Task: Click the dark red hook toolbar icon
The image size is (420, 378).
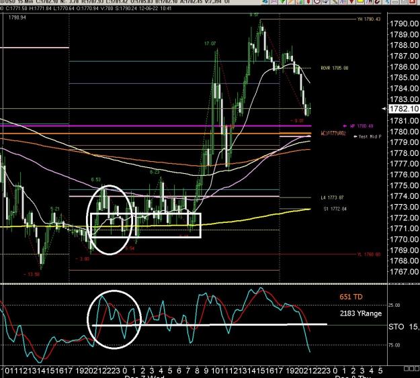Action: (378, 2)
